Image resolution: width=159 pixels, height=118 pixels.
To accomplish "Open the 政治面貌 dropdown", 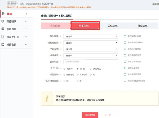I will [x=91, y=36].
